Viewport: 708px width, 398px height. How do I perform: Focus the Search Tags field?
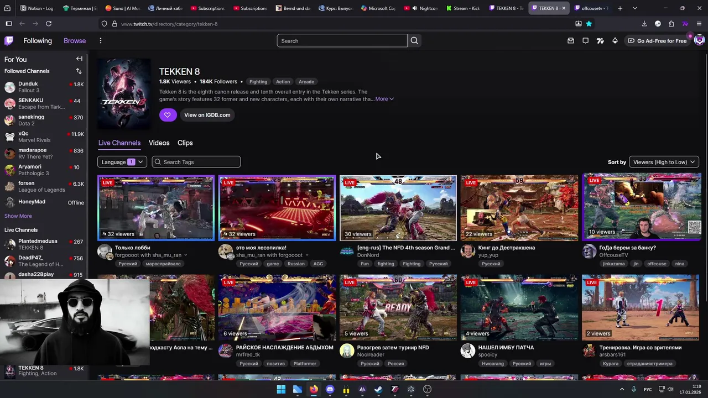click(196, 162)
